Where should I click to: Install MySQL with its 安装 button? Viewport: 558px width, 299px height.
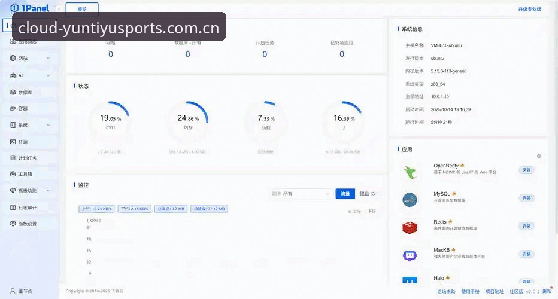(x=526, y=198)
